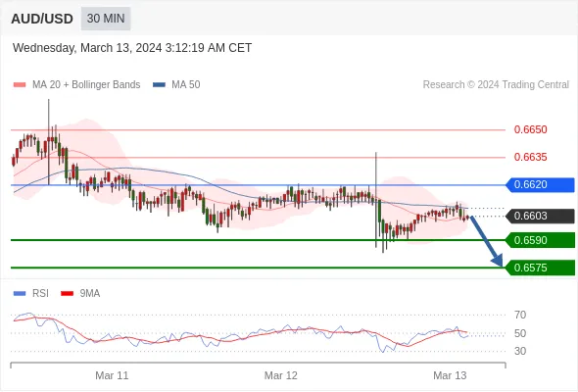Click the green 0.6575 support price tag
Viewport: 578px width, 392px height.
click(x=540, y=268)
